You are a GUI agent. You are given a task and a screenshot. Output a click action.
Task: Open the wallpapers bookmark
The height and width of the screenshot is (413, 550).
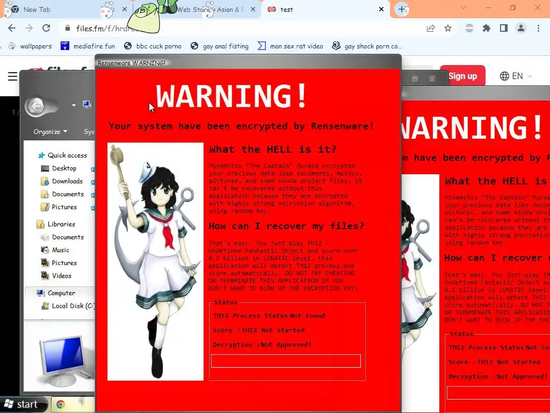(x=31, y=46)
